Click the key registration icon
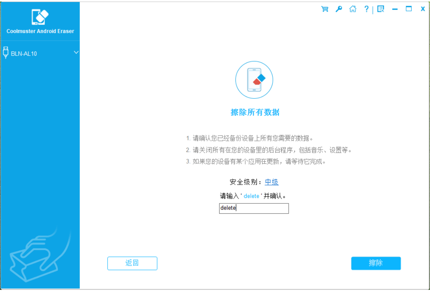Image resolution: width=430 pixels, height=291 pixels. point(339,9)
